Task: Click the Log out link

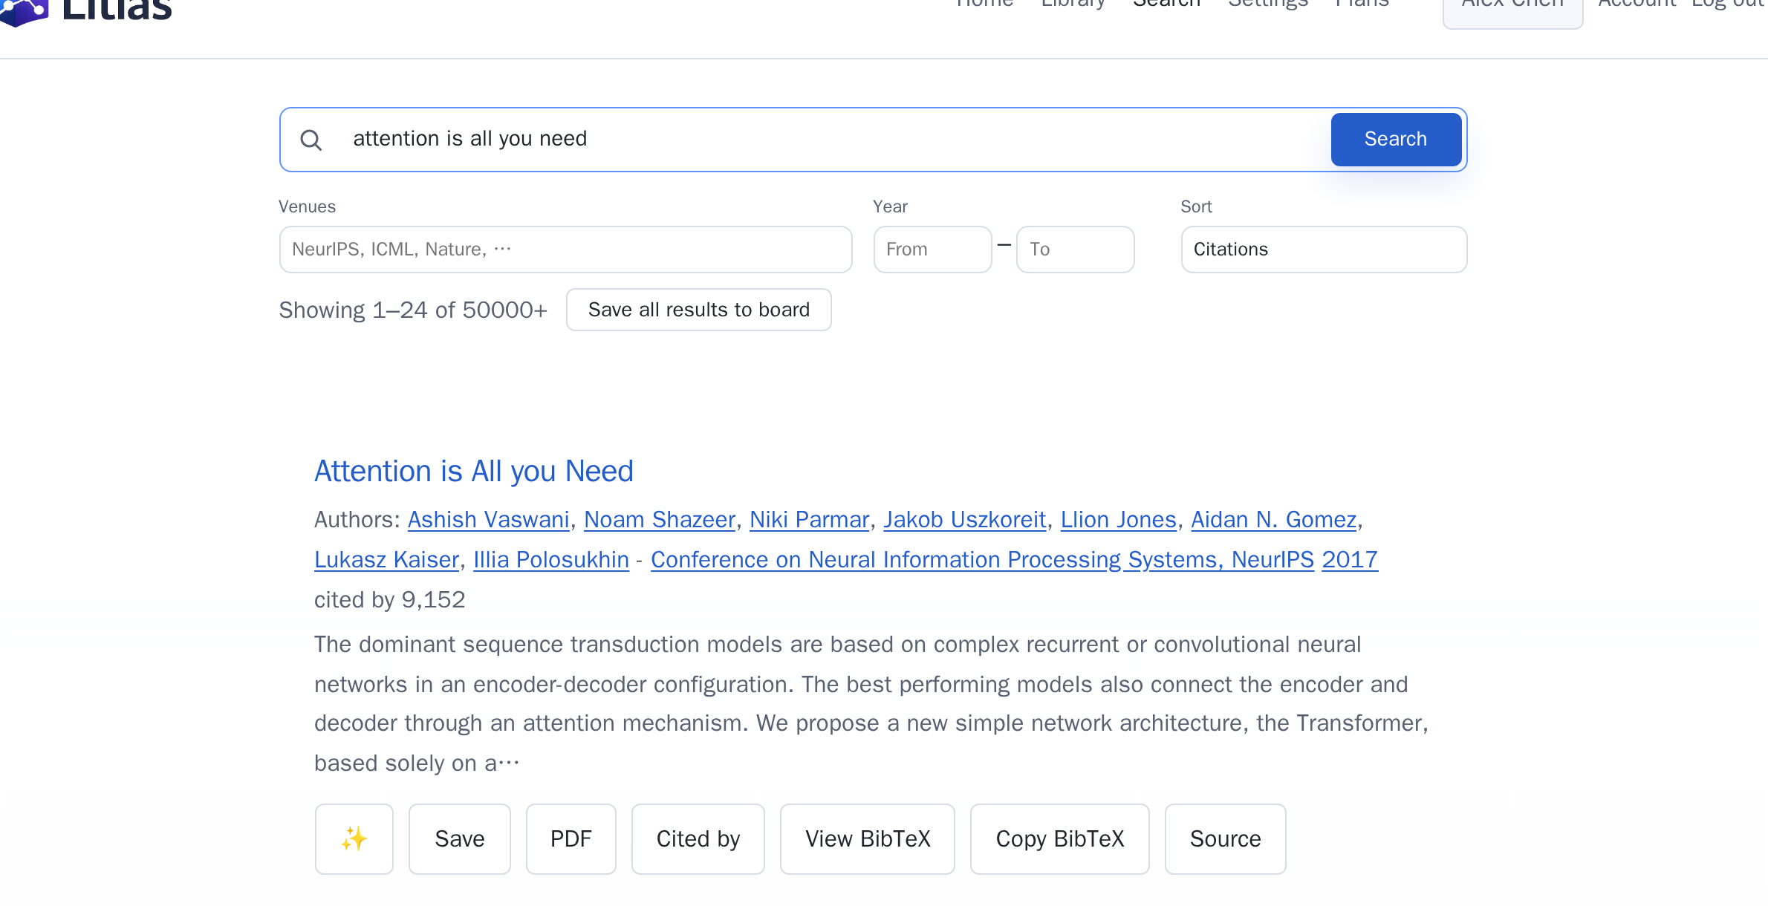Action: [1729, 4]
